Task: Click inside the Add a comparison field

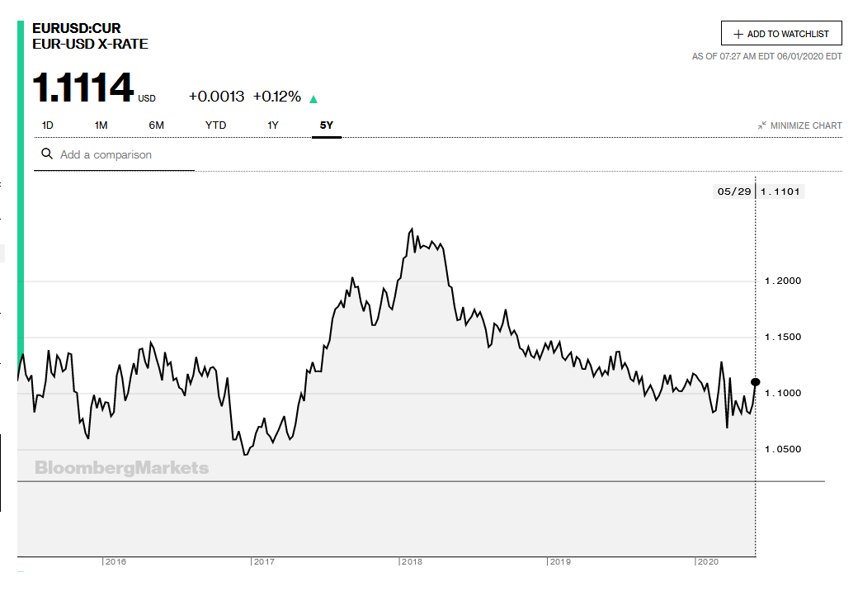Action: (107, 154)
